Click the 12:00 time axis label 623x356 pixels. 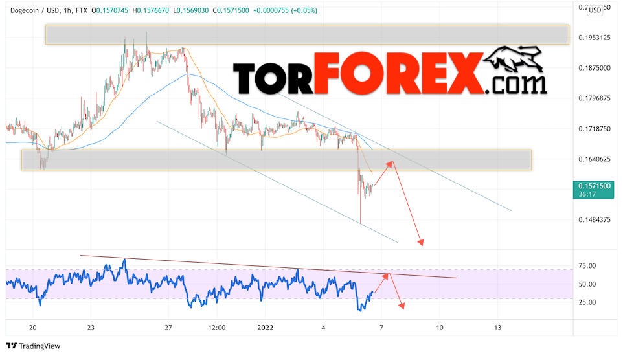(217, 328)
